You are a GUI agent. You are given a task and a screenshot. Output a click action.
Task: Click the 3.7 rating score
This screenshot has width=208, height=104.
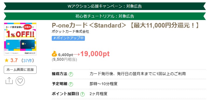(14, 61)
